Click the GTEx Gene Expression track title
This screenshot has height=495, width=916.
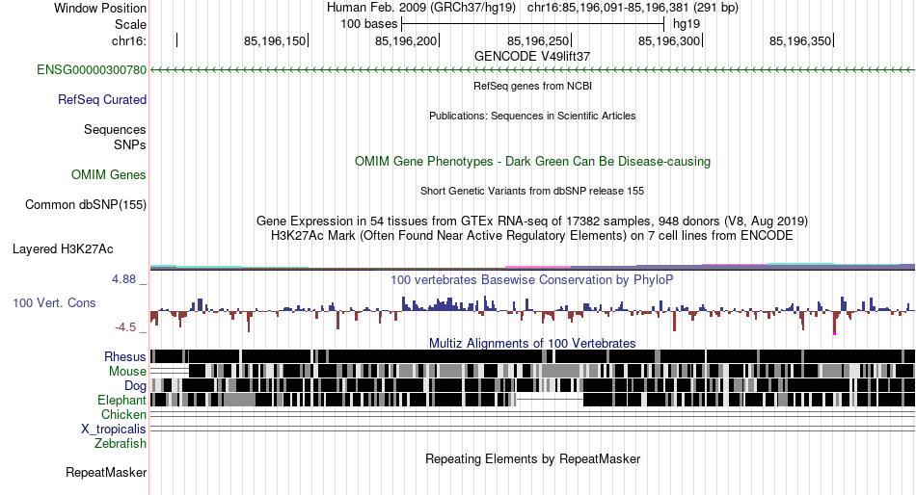pos(532,221)
